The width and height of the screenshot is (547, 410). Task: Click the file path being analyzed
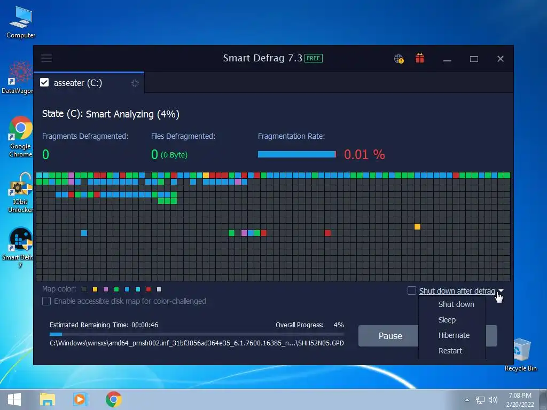pos(197,343)
